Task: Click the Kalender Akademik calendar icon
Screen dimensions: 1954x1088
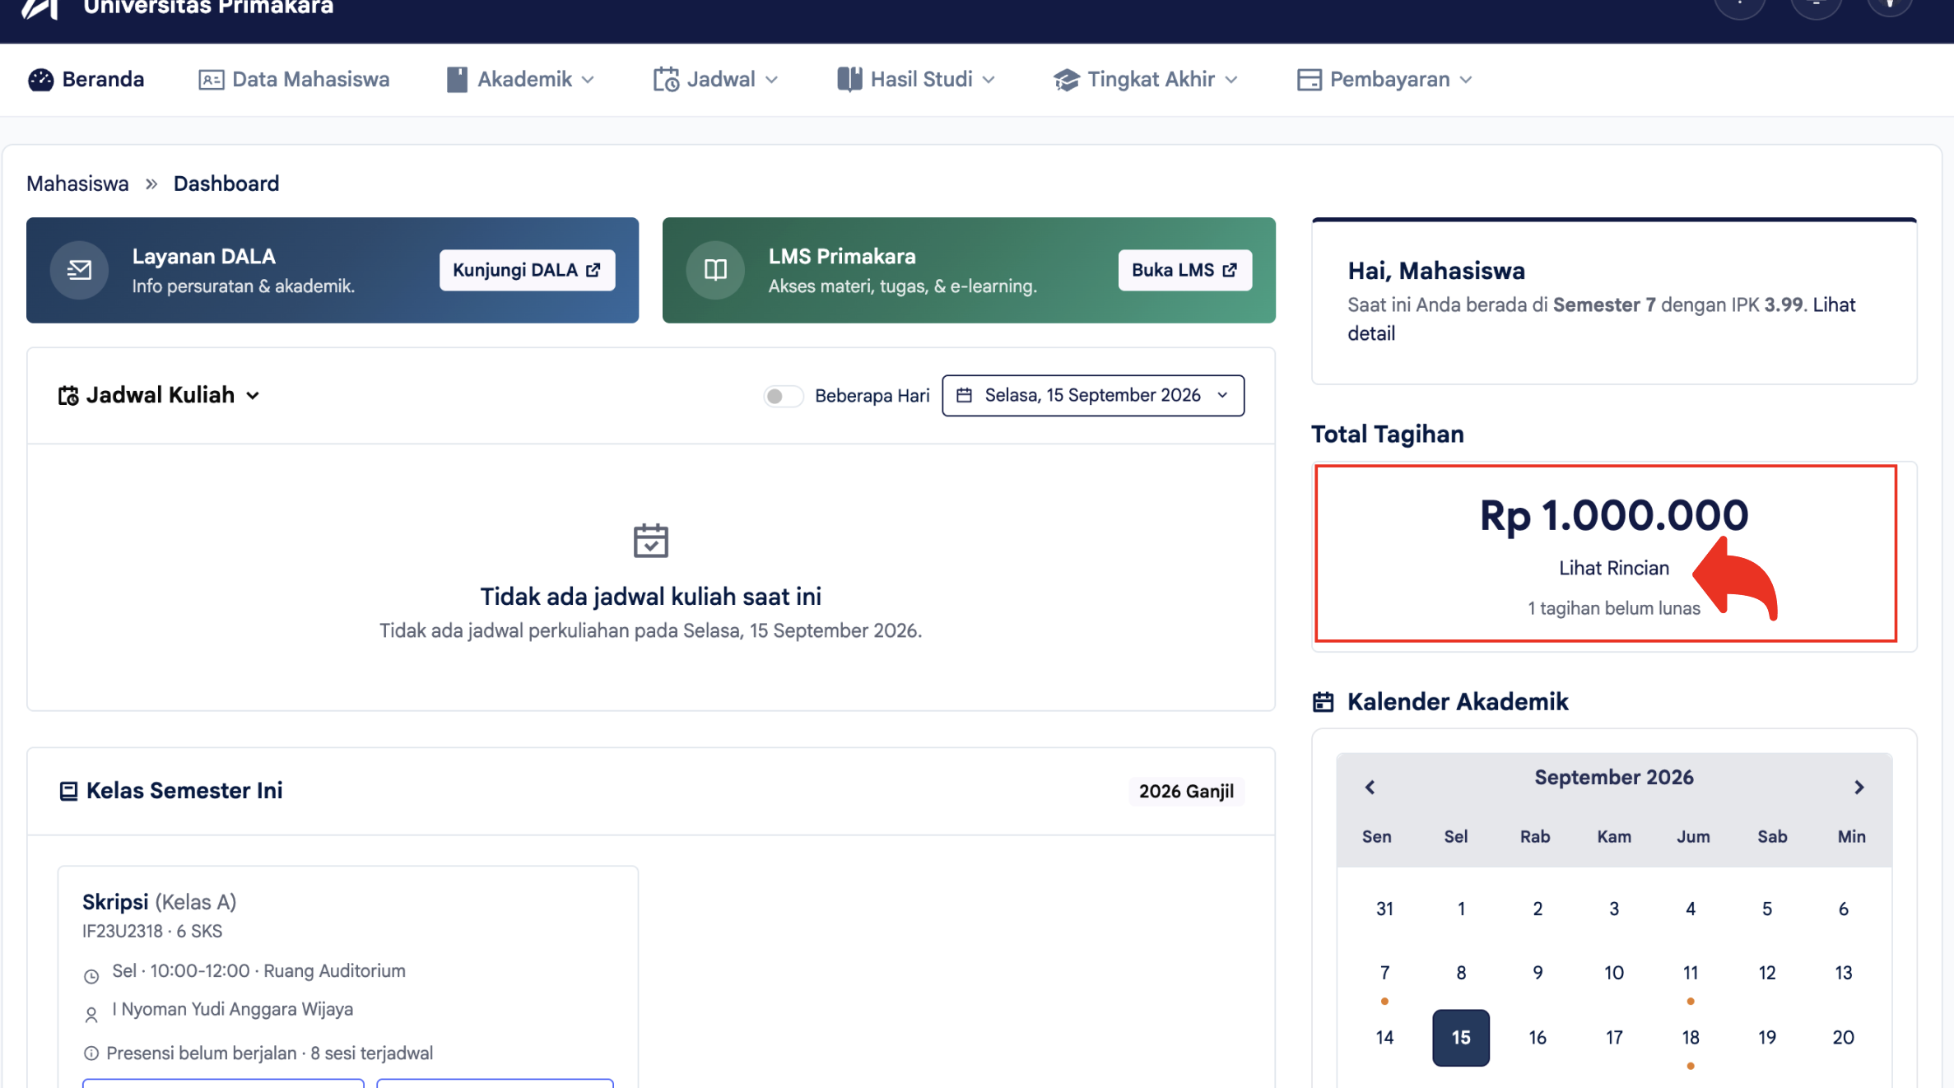Action: [1323, 702]
